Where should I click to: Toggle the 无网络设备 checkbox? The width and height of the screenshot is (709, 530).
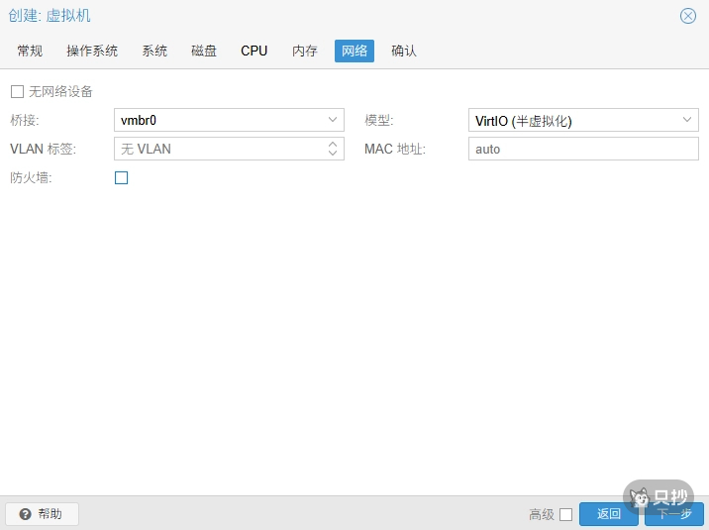coord(17,91)
